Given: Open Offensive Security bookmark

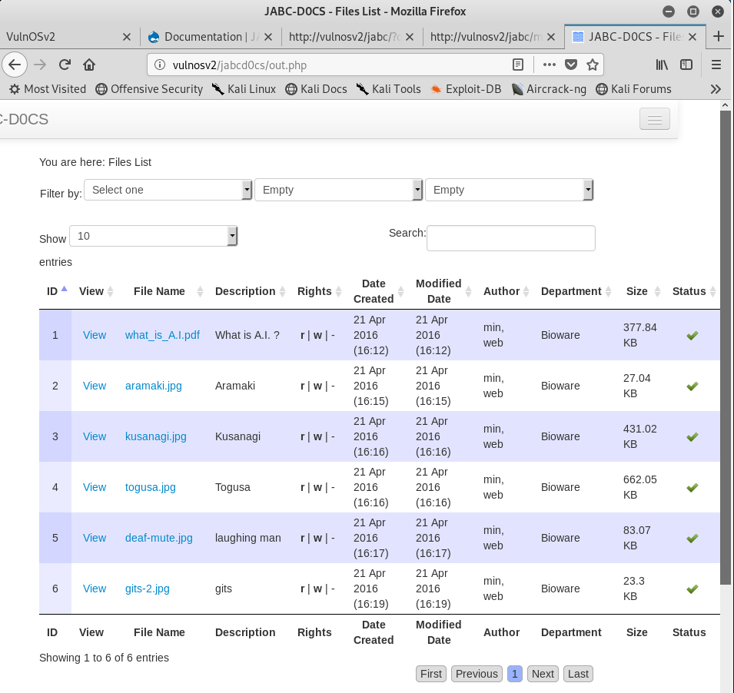Looking at the screenshot, I should [149, 89].
